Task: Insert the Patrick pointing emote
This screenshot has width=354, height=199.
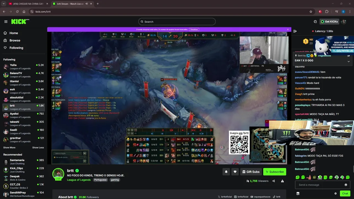Action: tap(309, 177)
